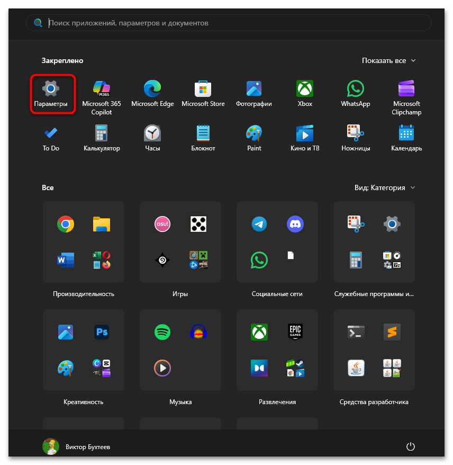
Task: Open black spiral game in Игры folder
Action: click(x=162, y=260)
